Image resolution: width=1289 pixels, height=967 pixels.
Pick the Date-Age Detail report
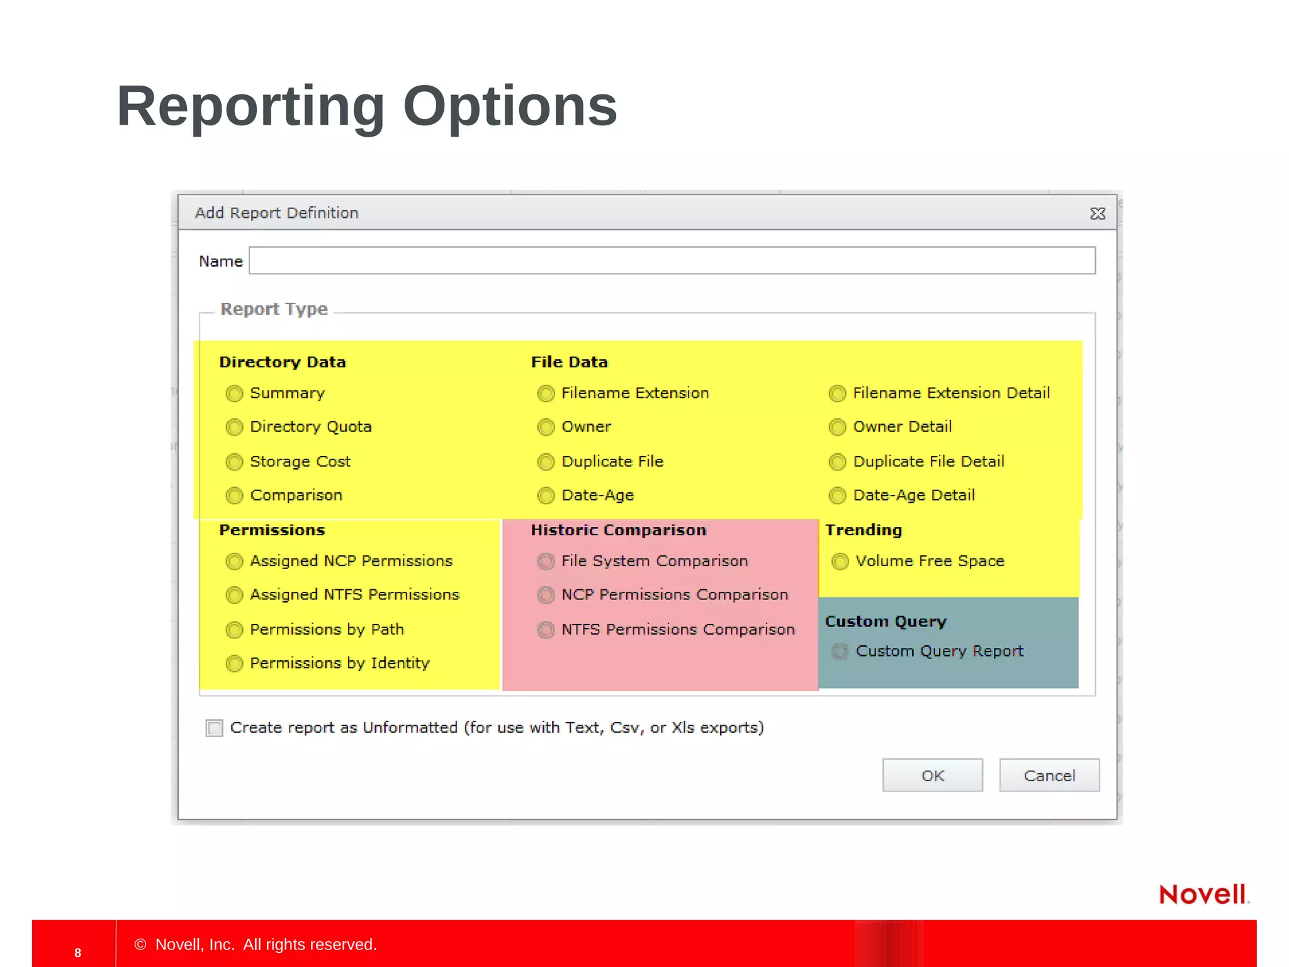837,495
